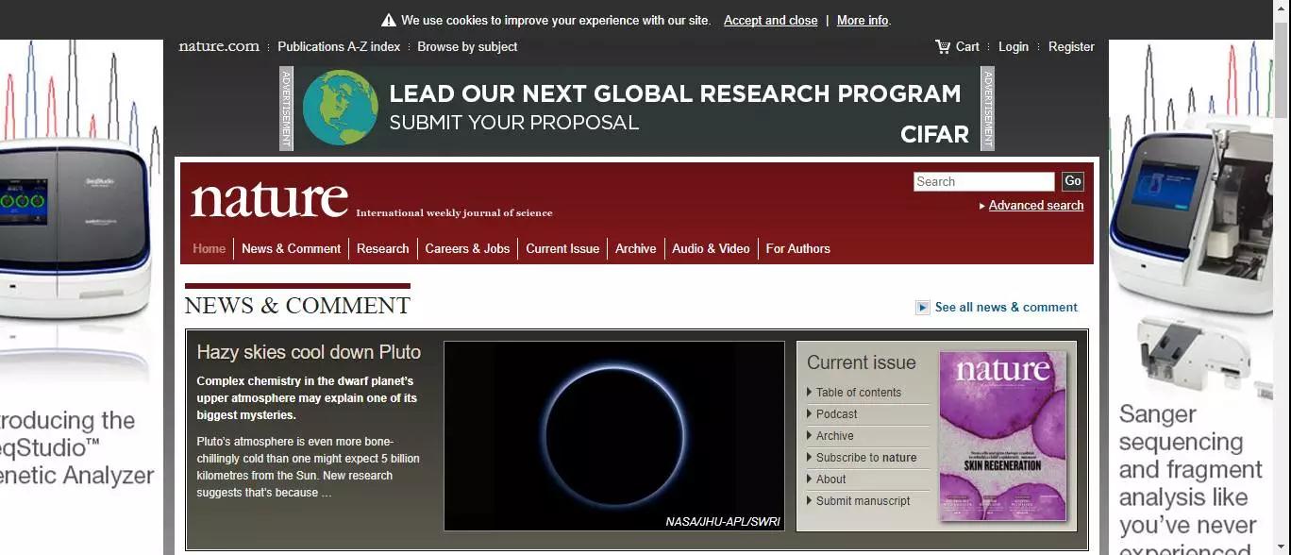Click the 'See all news' arrow icon
1291x555 pixels.
tap(923, 308)
